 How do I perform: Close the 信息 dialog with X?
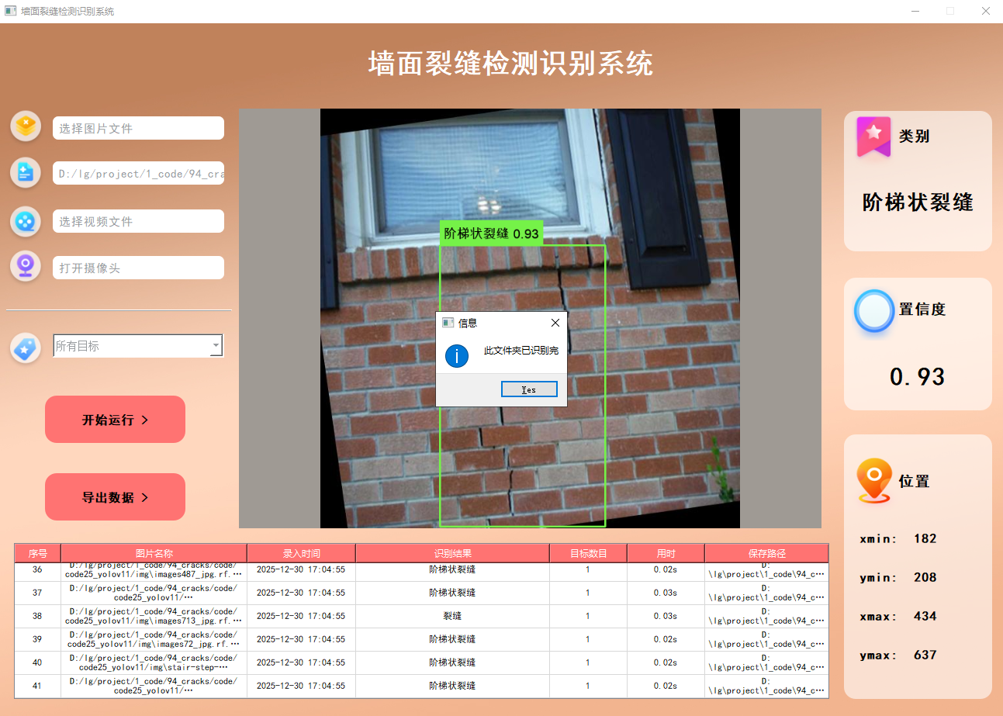click(x=555, y=323)
